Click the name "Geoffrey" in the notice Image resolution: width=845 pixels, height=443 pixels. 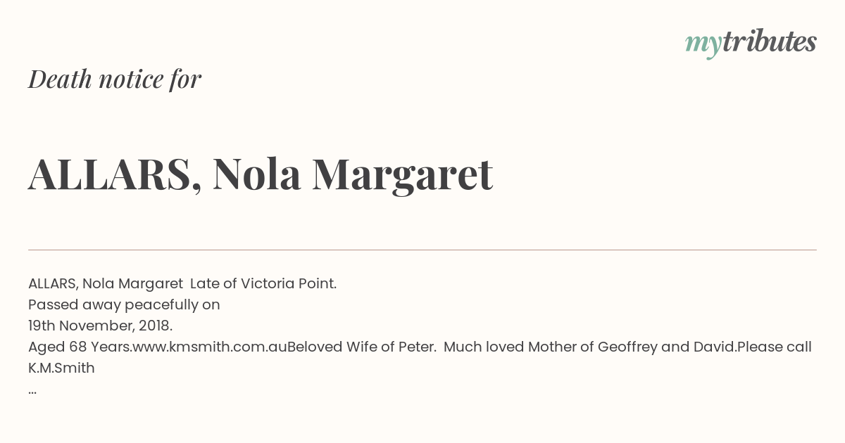[625, 347]
